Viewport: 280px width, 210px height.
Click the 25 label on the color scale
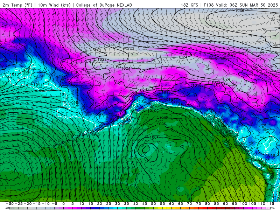(108, 204)
